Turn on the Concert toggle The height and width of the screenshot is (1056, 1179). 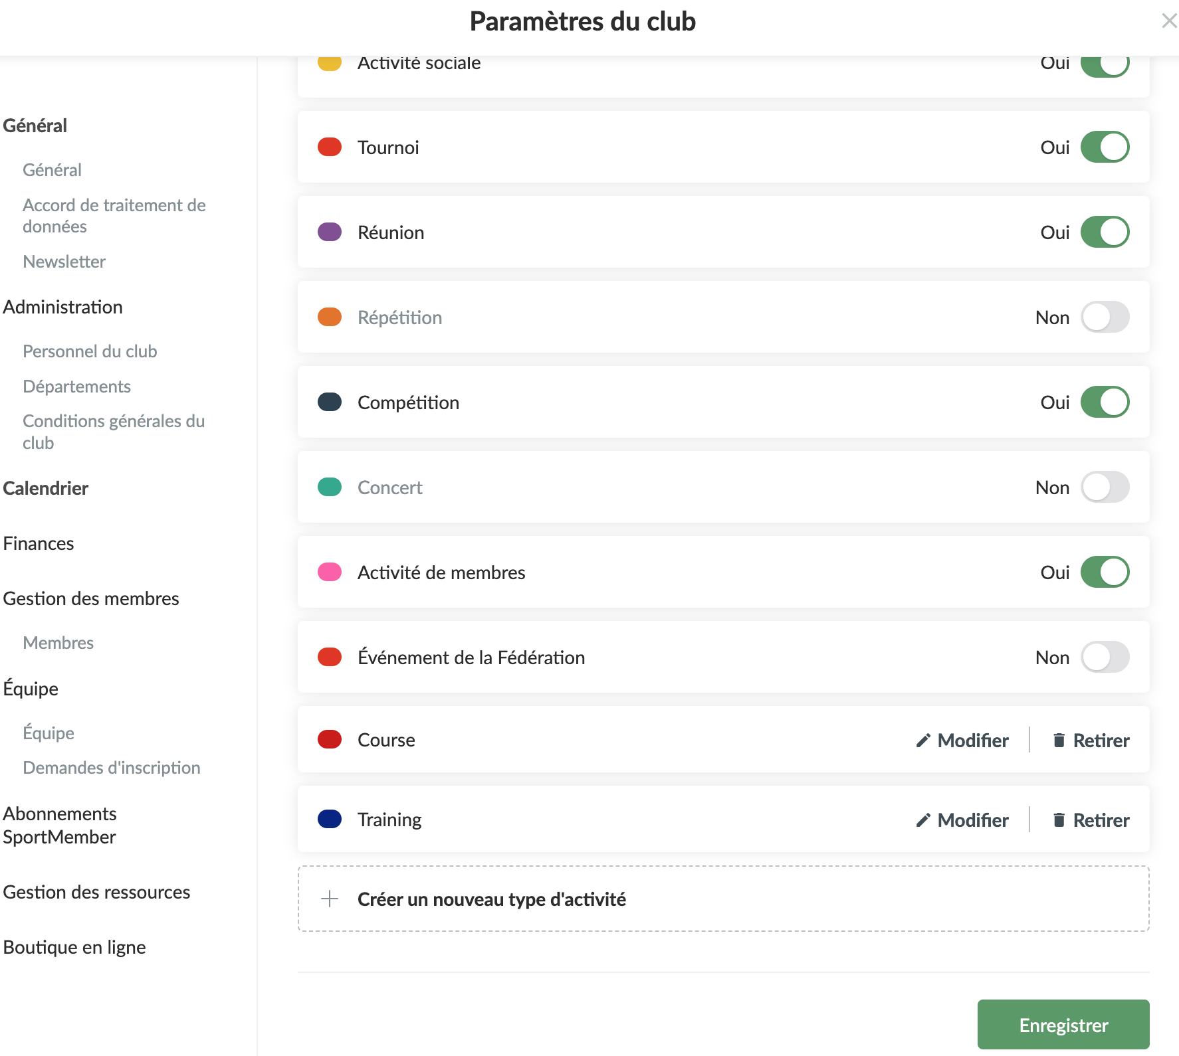(1105, 487)
